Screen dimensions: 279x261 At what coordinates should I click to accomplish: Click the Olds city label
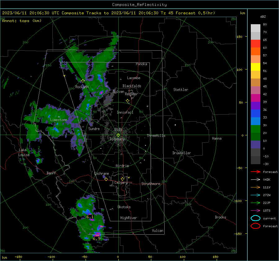(118, 129)
